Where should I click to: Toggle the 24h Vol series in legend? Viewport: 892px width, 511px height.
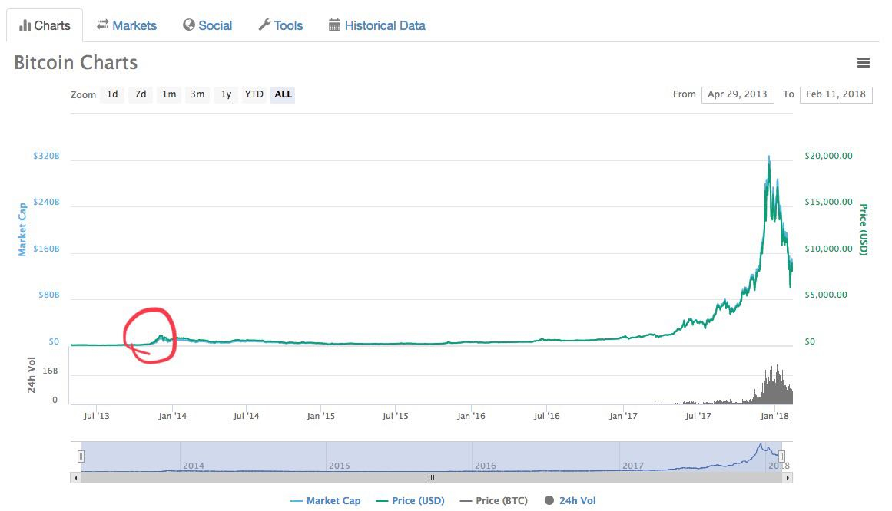click(570, 501)
